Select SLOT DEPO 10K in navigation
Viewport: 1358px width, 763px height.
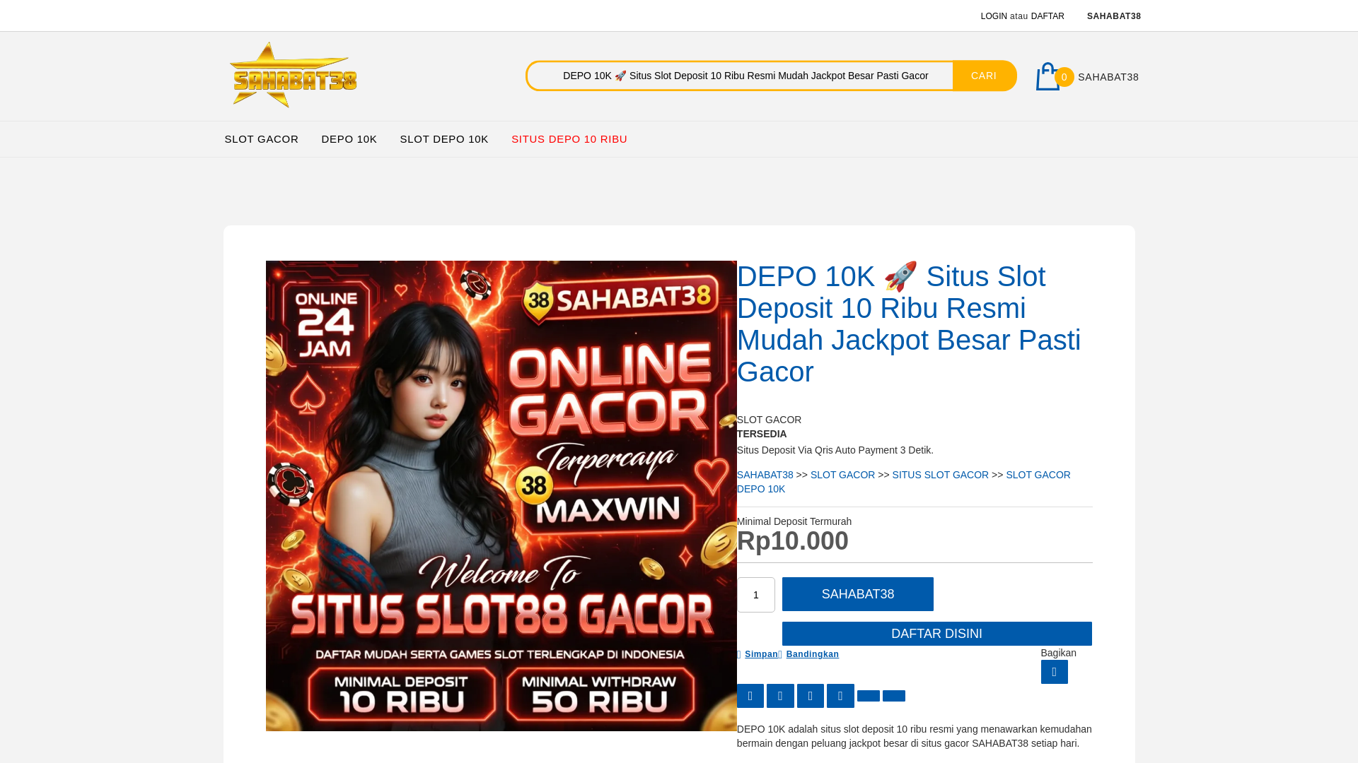pyautogui.click(x=444, y=139)
